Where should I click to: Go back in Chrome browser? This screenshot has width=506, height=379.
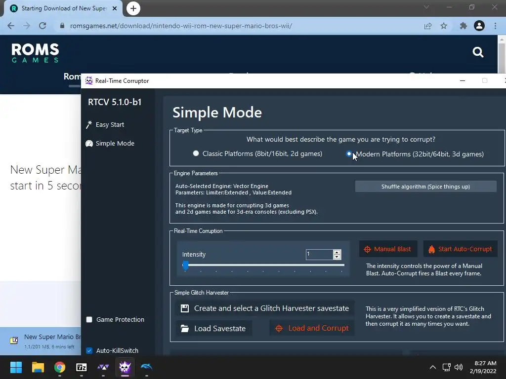pyautogui.click(x=11, y=26)
